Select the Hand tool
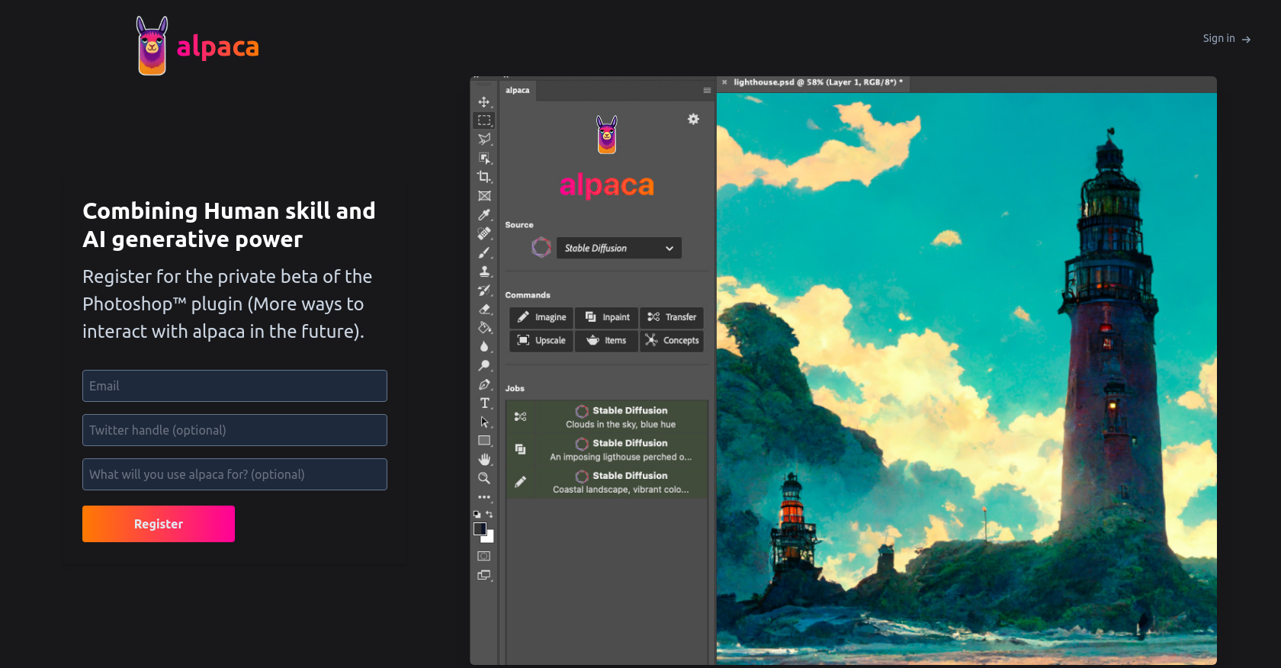1281x668 pixels. (x=484, y=459)
